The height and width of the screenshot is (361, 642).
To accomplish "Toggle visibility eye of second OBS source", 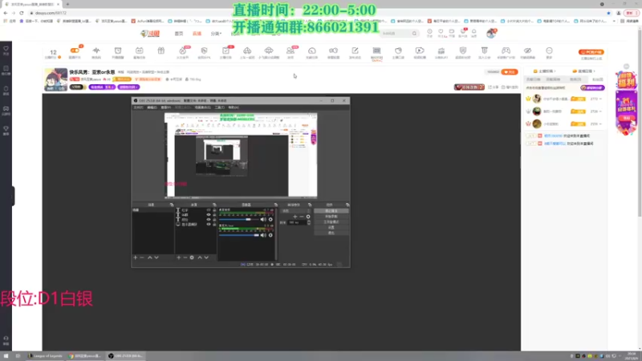I will [x=209, y=215].
